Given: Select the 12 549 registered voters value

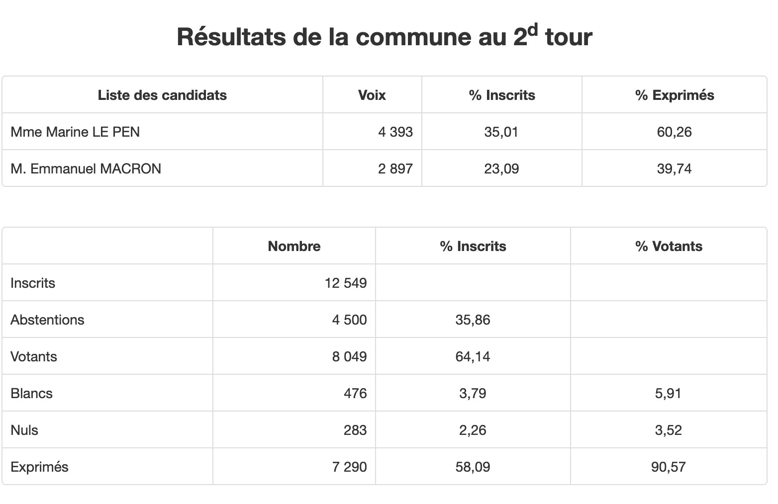Looking at the screenshot, I should pos(346,283).
